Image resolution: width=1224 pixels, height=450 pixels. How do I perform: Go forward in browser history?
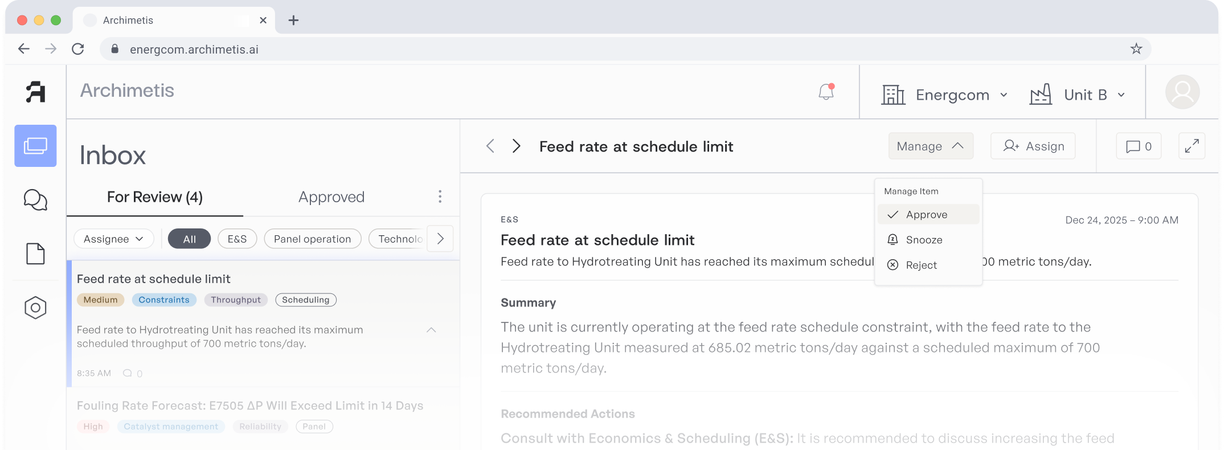[x=51, y=49]
